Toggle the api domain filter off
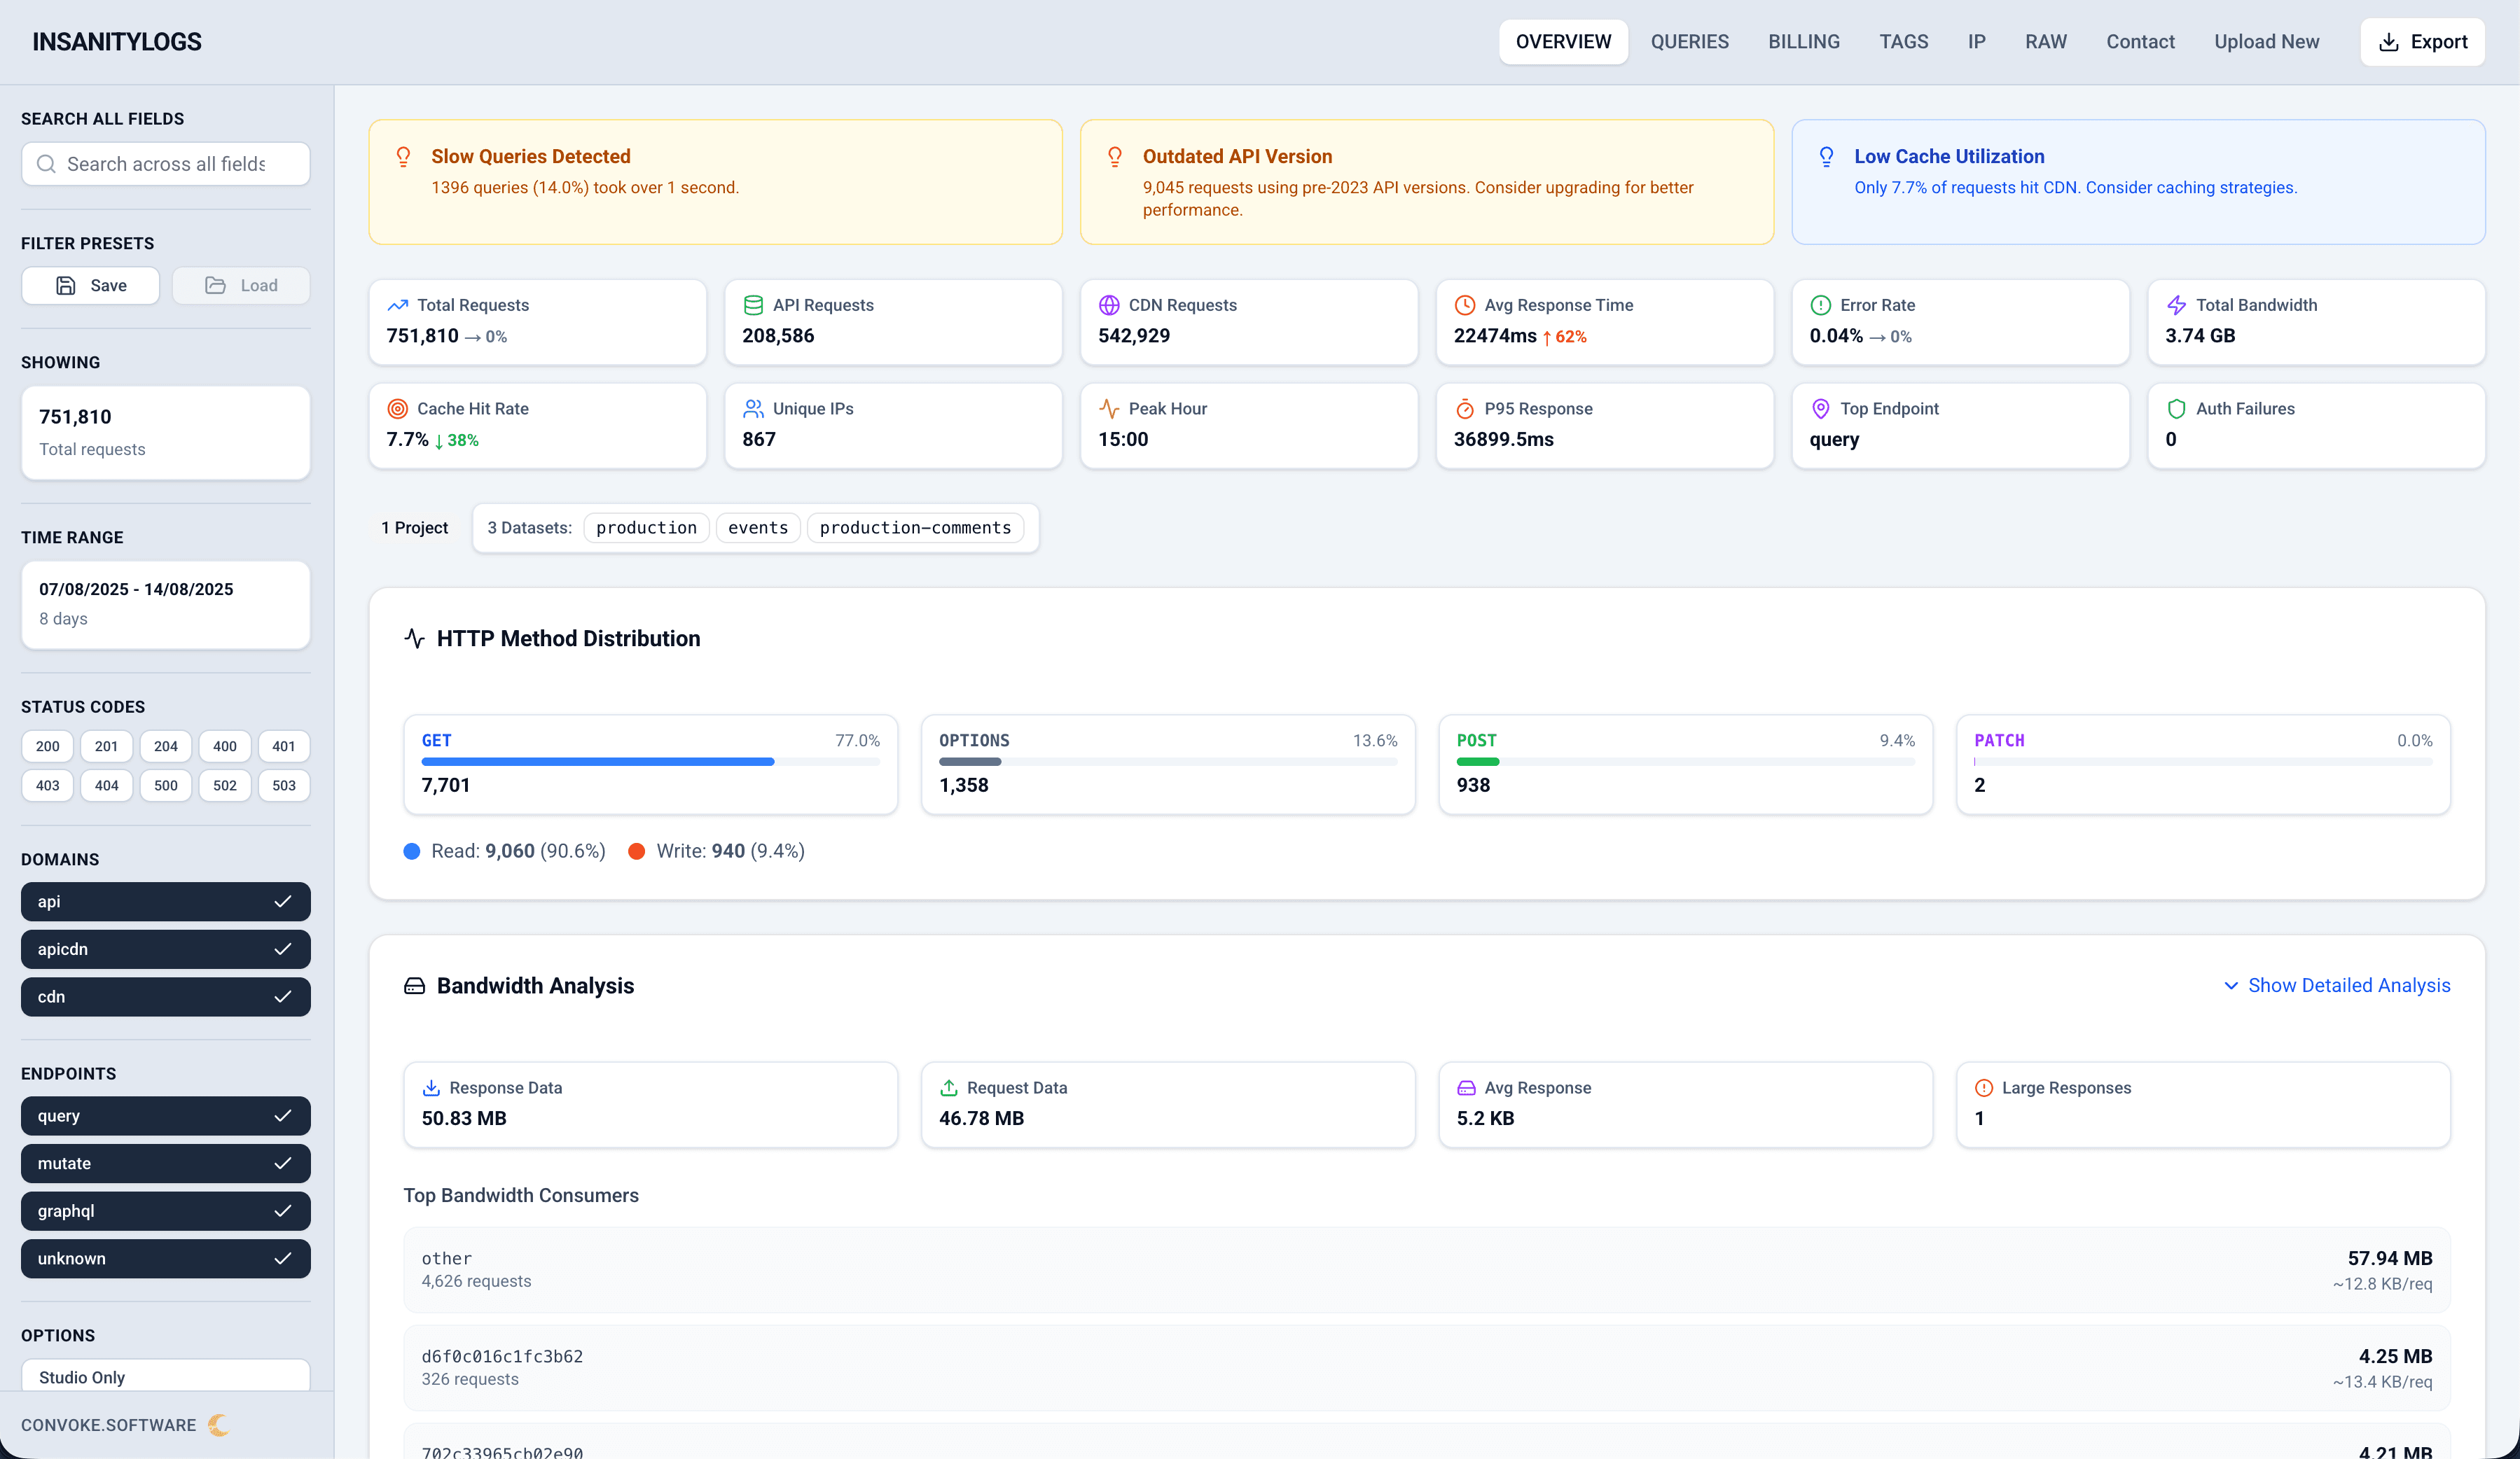Viewport: 2520px width, 1459px height. click(x=165, y=902)
